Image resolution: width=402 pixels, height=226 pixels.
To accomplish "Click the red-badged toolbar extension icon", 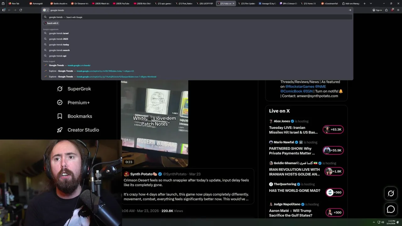I will (x=392, y=10).
